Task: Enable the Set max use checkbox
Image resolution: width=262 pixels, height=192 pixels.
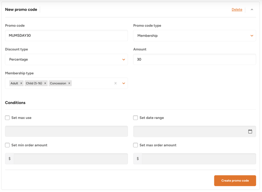Action: point(7,118)
